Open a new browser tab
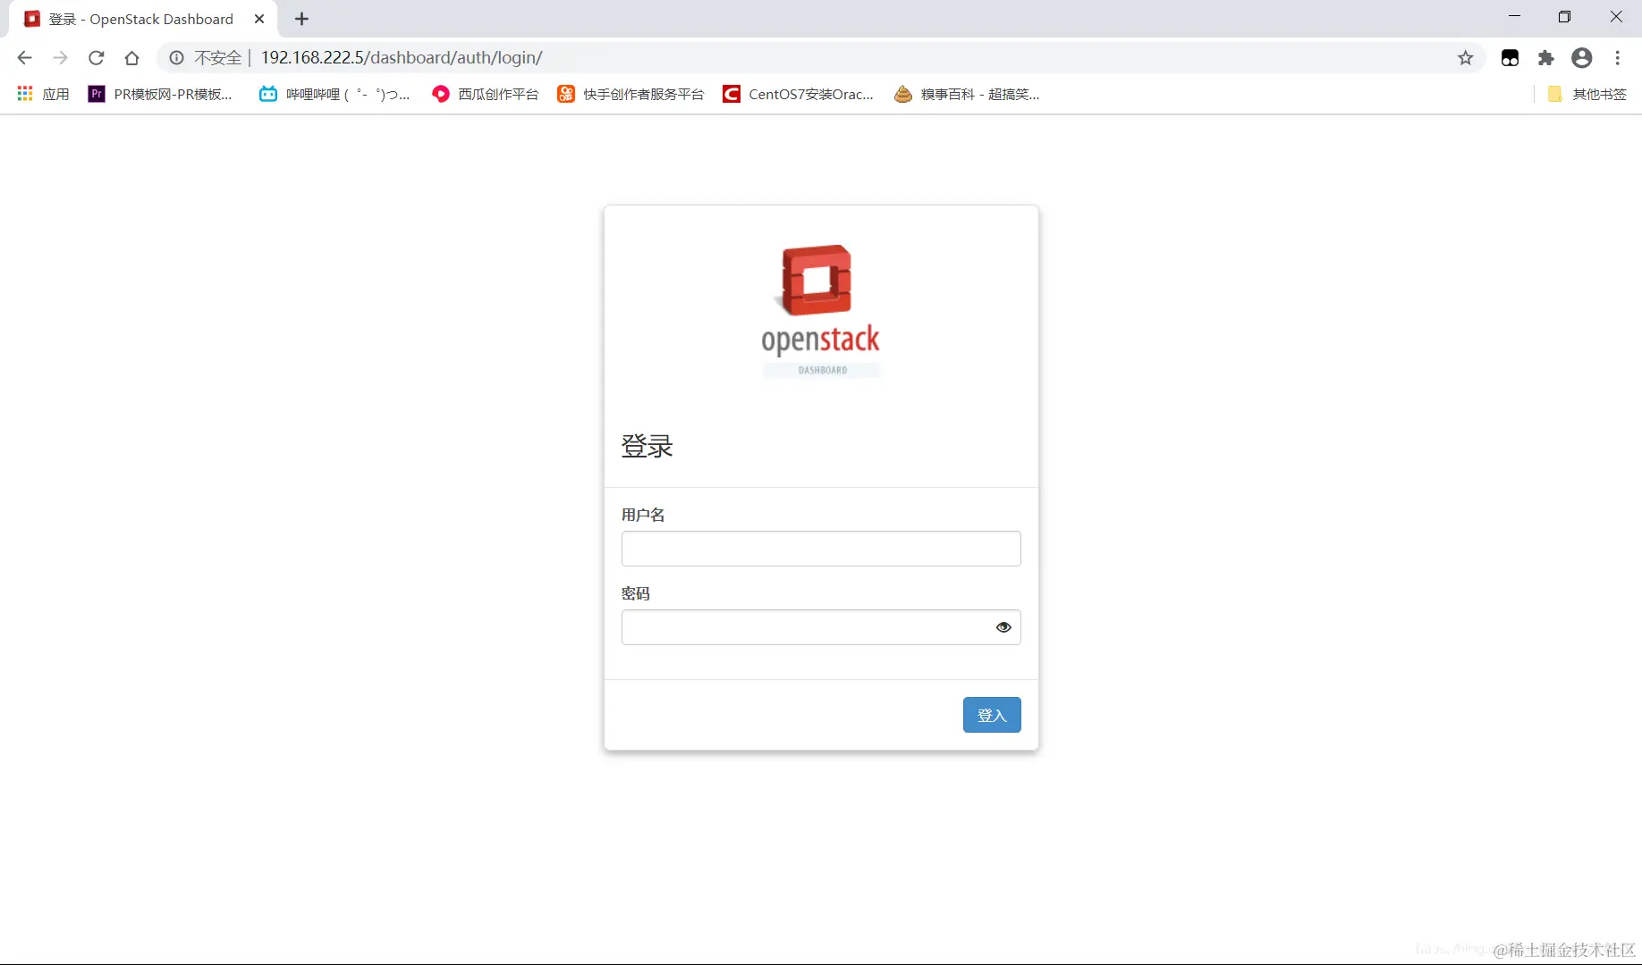 click(301, 18)
